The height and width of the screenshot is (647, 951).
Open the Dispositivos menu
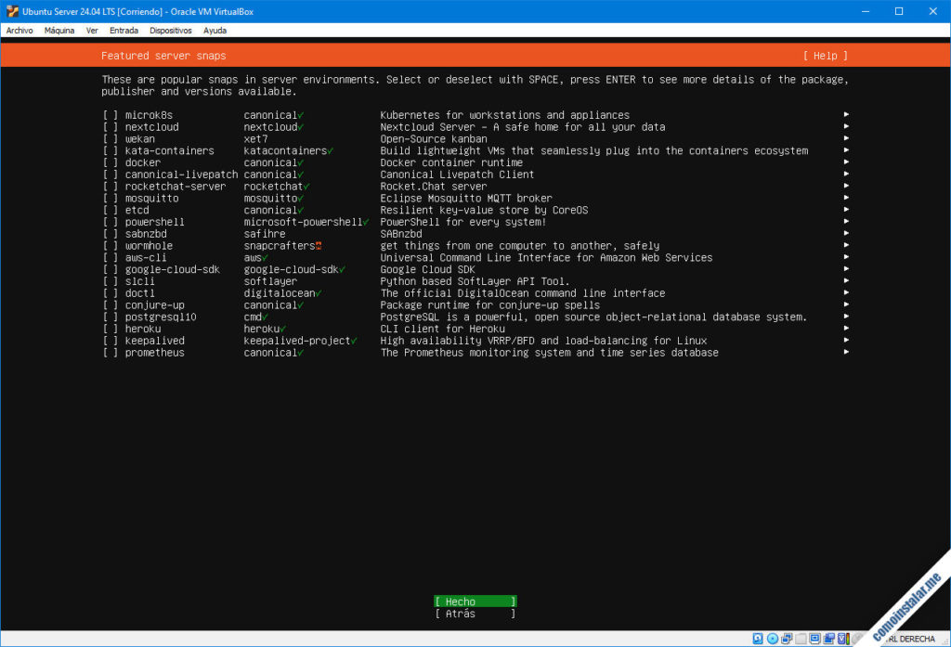[x=170, y=30]
